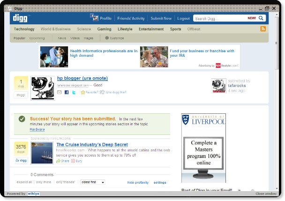Click Fund your business with IRA ad

coord(202,53)
